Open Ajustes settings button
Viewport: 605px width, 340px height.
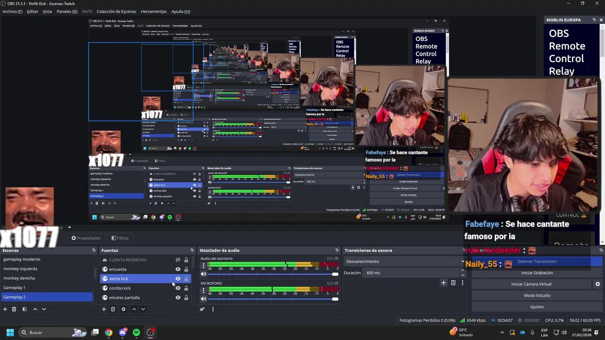coord(537,307)
